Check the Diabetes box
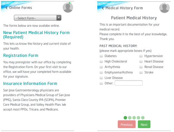174x132 pixels. click(101, 56)
